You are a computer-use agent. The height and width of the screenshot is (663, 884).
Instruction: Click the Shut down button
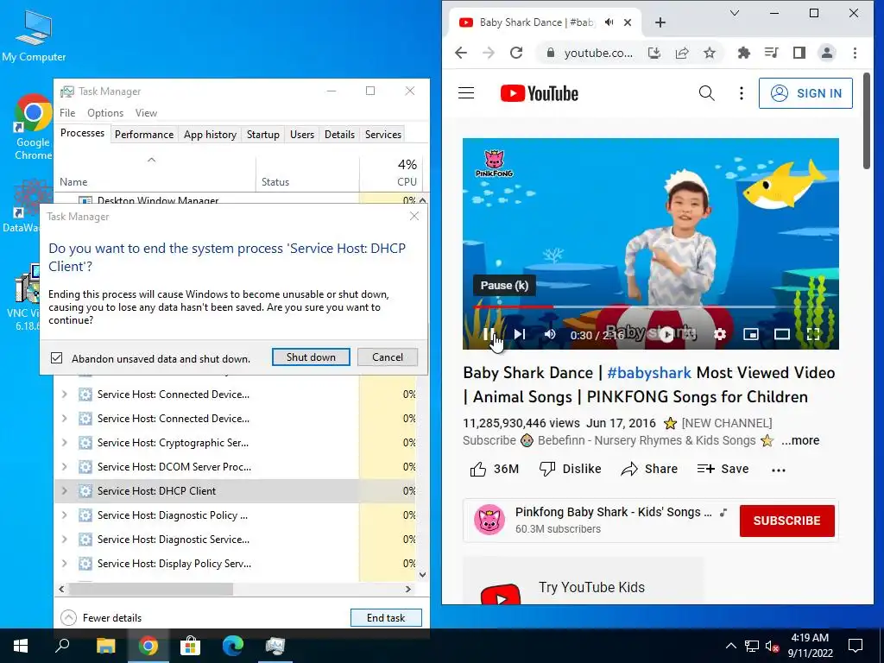(311, 357)
